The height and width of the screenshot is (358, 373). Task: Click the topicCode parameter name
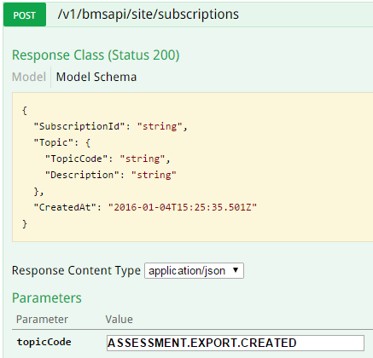(x=44, y=342)
